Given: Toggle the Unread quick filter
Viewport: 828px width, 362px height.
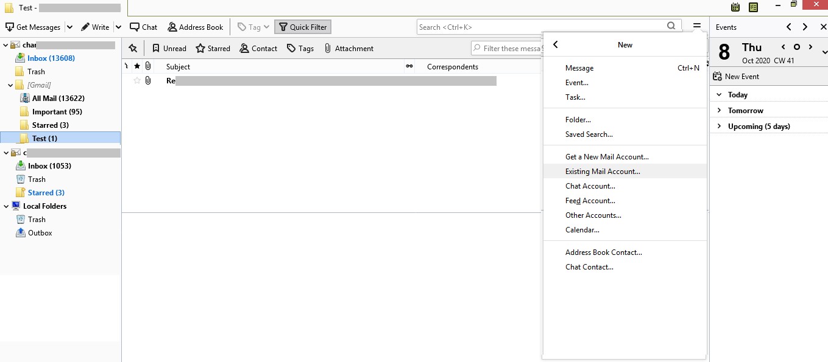Looking at the screenshot, I should click(169, 49).
